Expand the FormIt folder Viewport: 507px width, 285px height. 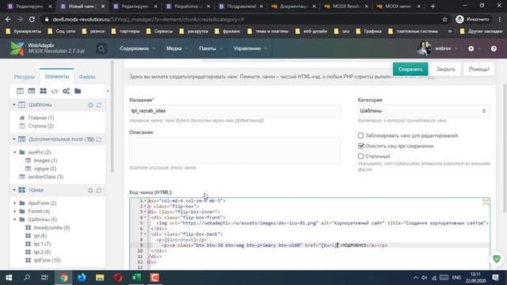point(15,211)
